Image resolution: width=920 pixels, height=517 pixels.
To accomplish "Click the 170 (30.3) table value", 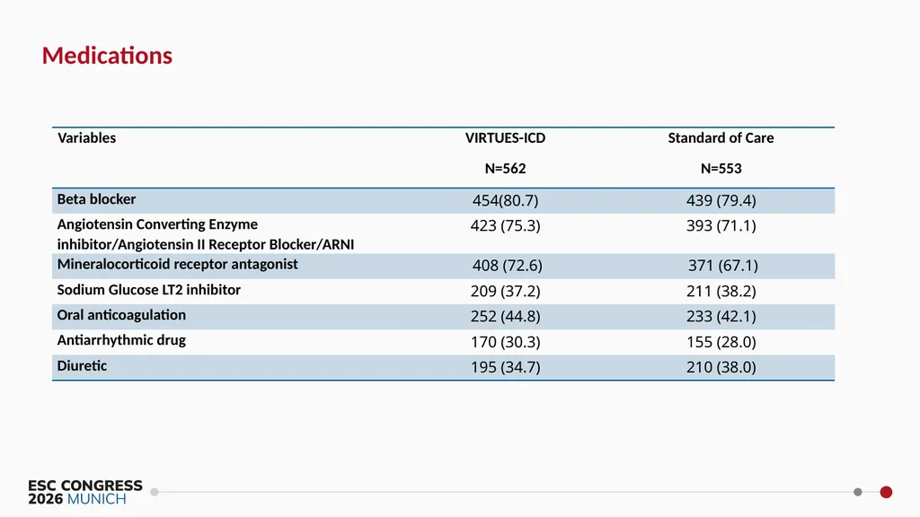I will [x=505, y=342].
